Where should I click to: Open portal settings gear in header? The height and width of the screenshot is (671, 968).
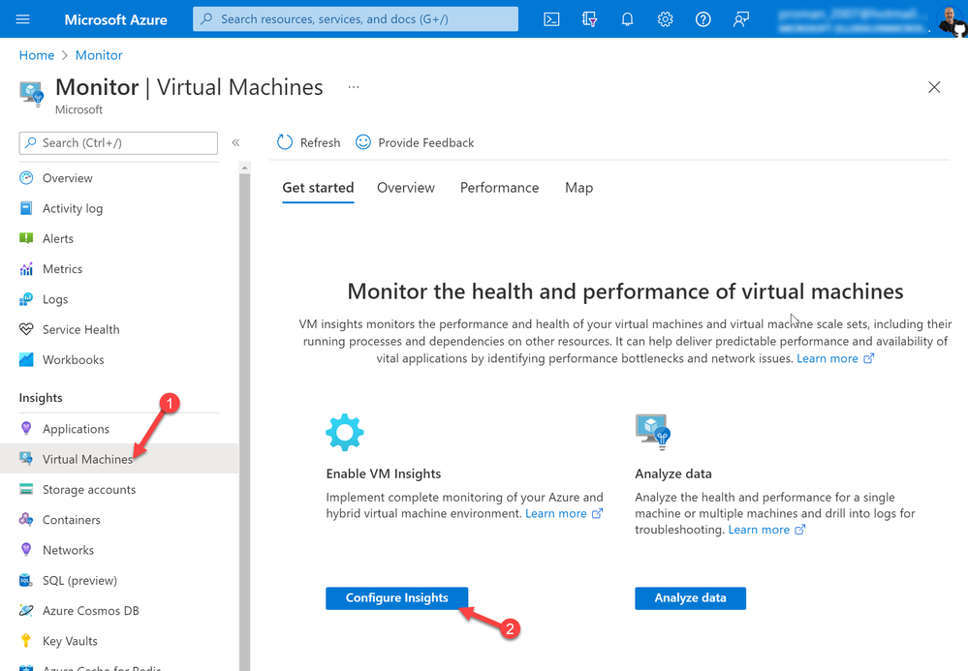tap(665, 19)
